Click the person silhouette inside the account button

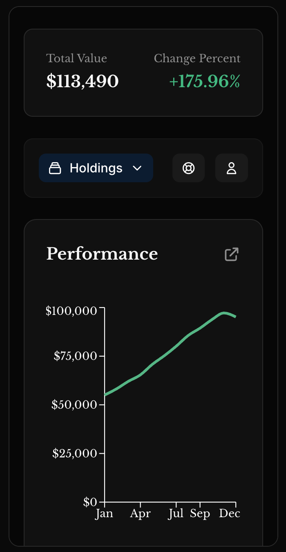(232, 168)
